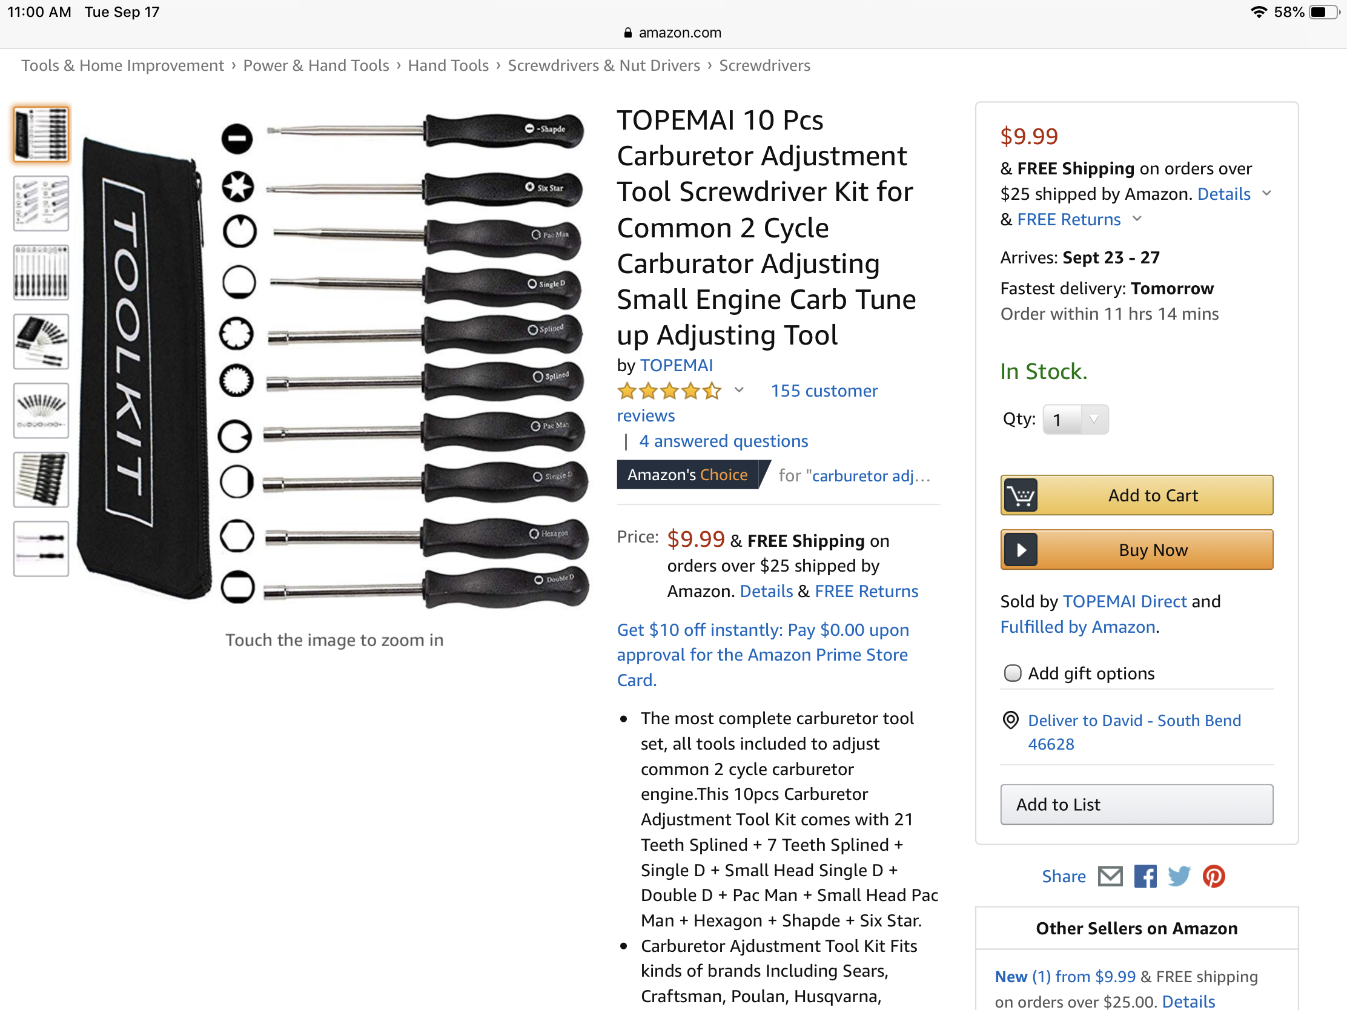Click the cart icon on Add to Cart
Viewport: 1347px width, 1010px height.
click(1021, 495)
